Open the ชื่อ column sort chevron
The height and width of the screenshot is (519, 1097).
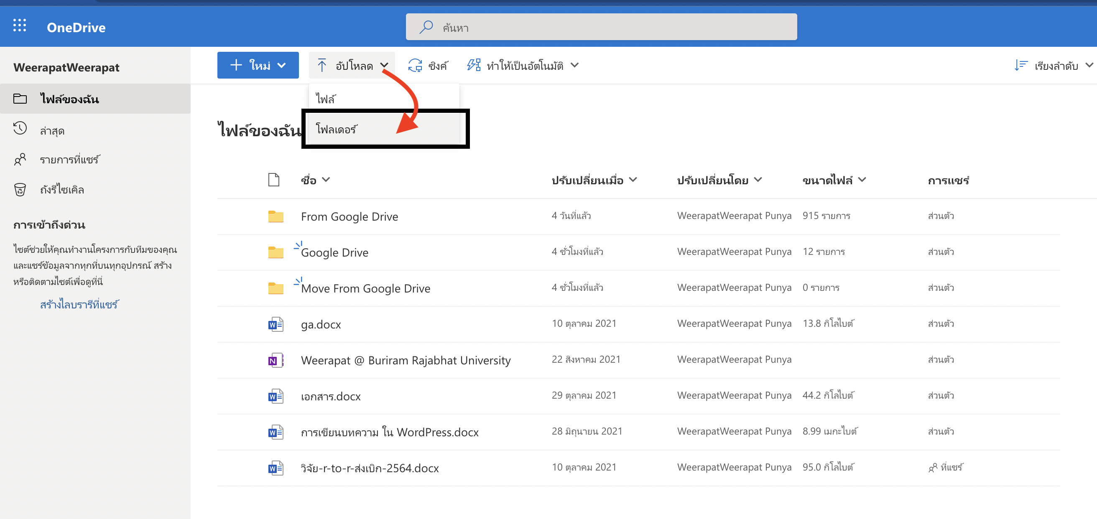coord(326,180)
